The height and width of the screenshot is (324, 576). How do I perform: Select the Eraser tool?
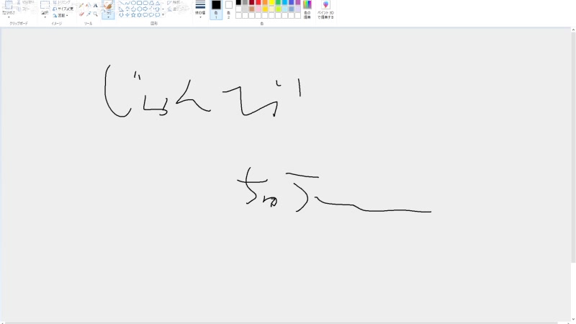(81, 14)
